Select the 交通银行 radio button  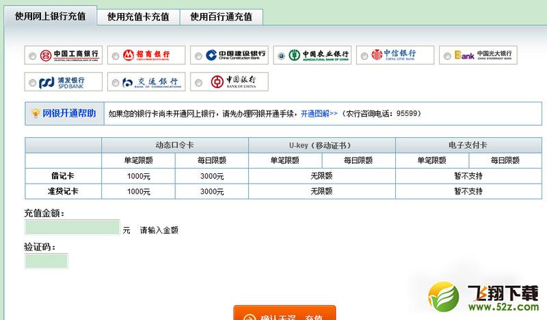pos(116,83)
